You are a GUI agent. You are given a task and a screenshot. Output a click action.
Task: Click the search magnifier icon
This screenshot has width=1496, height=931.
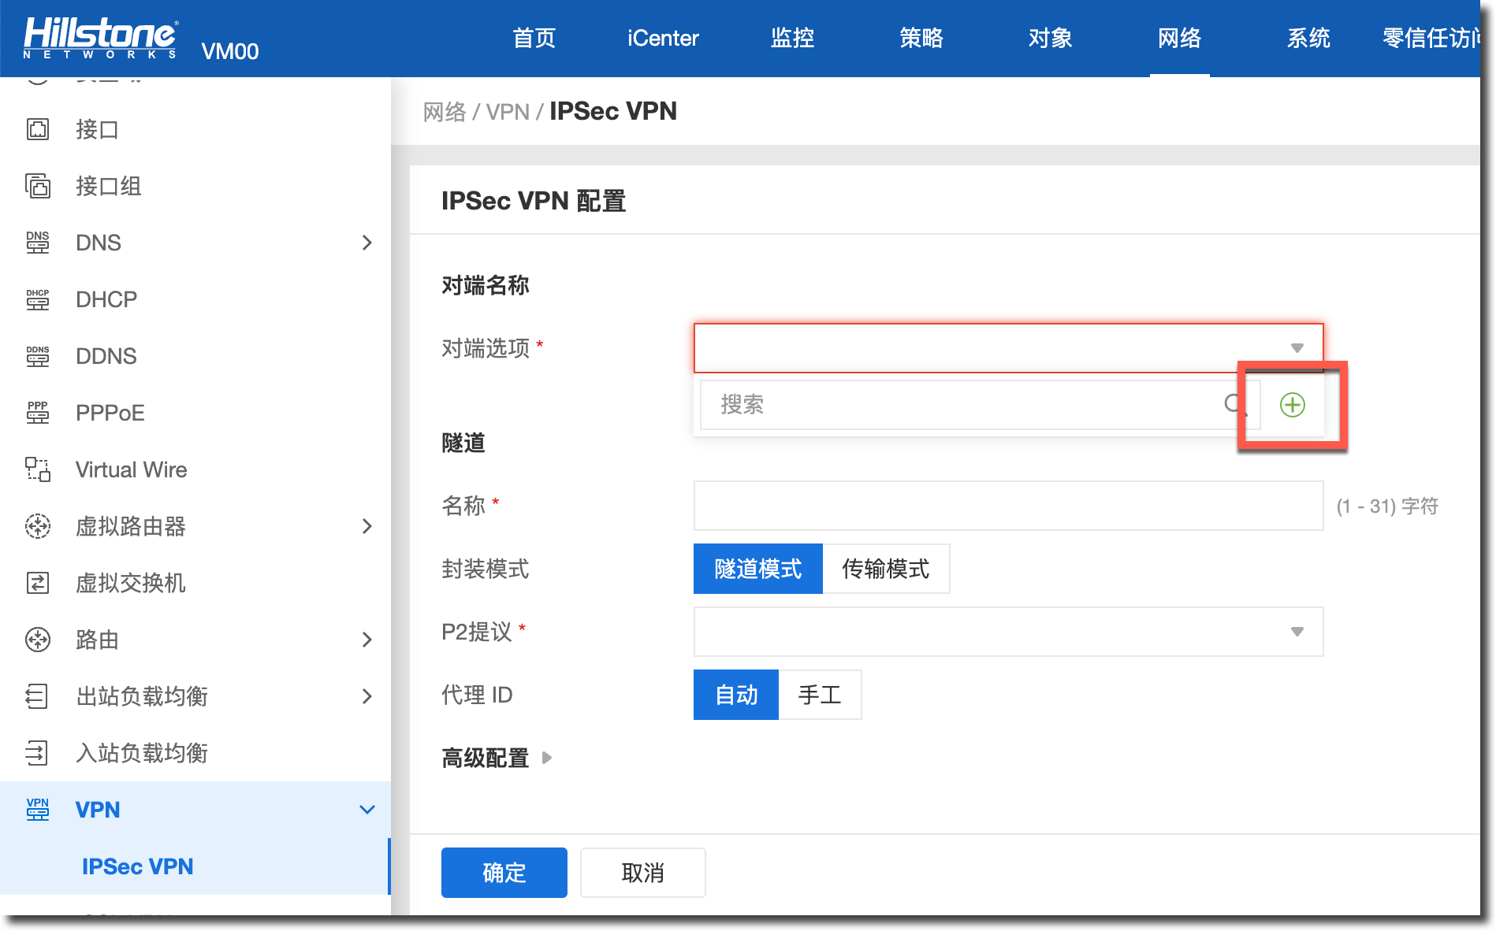(1234, 405)
